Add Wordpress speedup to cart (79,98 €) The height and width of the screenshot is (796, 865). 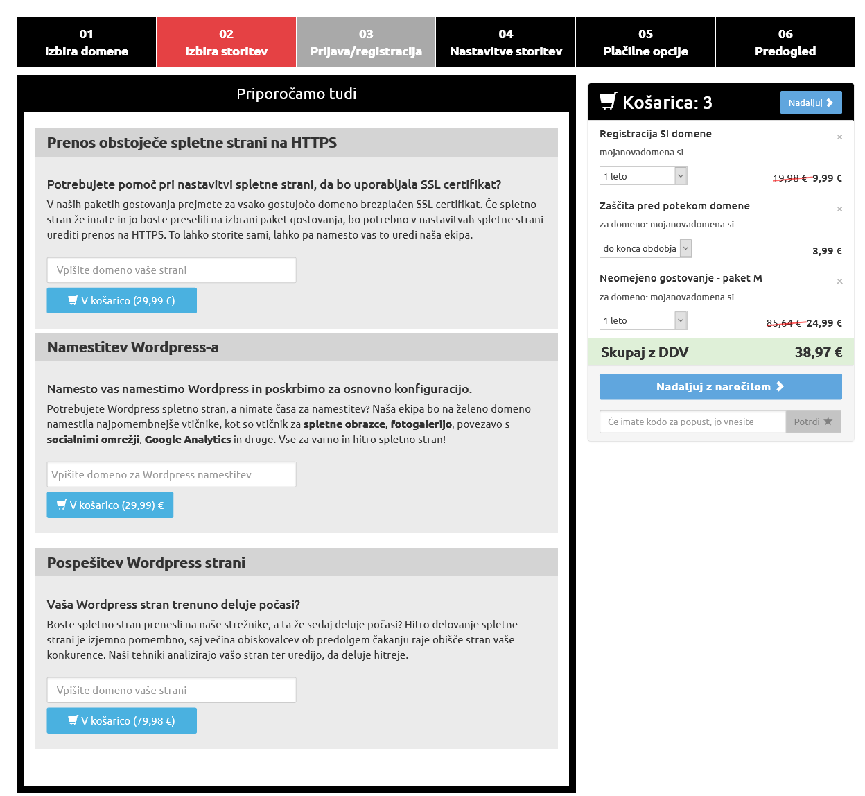(x=122, y=721)
